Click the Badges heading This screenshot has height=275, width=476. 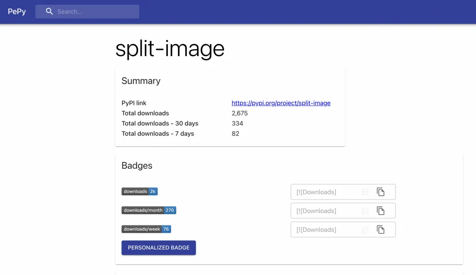click(137, 166)
